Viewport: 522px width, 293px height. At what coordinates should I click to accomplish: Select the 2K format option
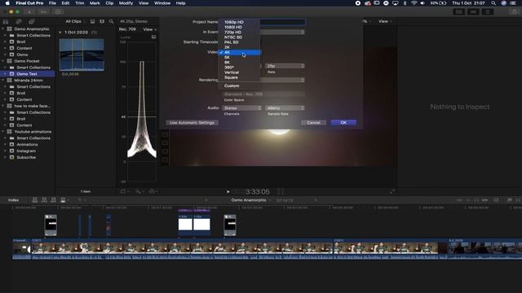[239, 47]
